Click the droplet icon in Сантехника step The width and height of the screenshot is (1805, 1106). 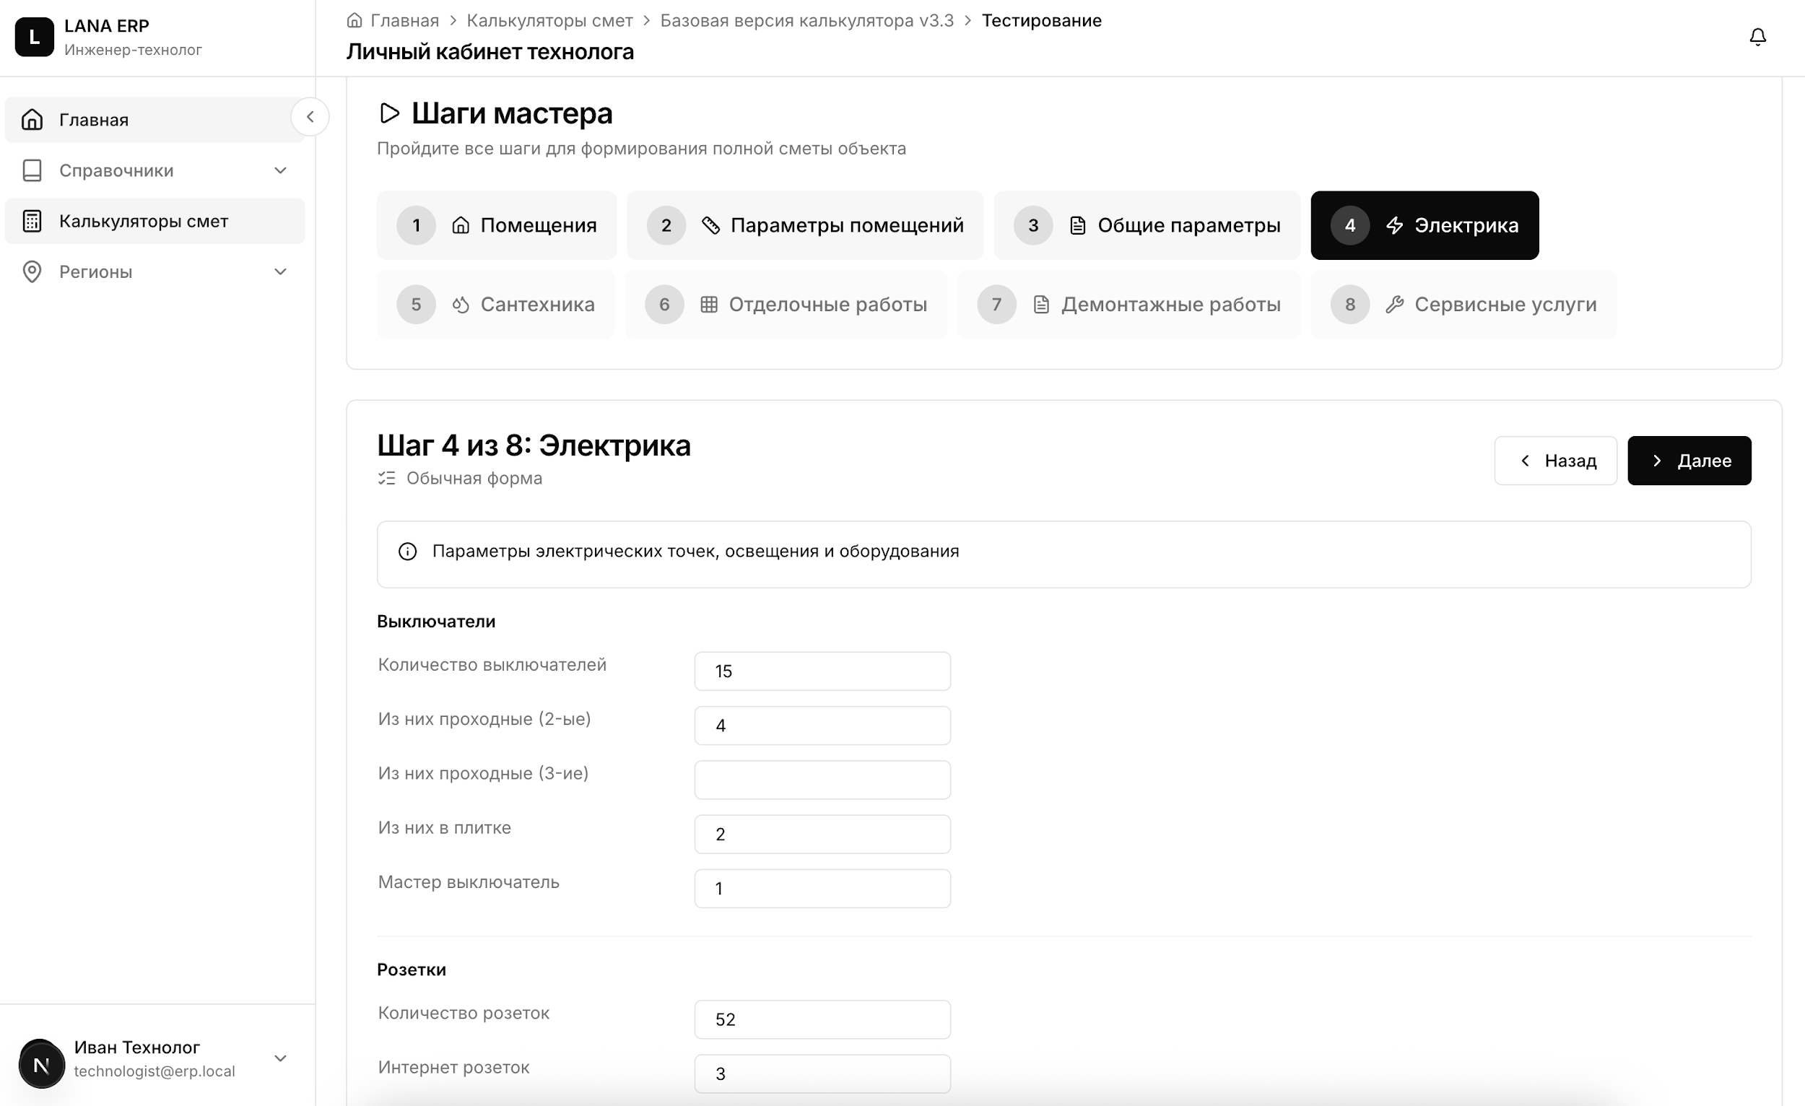click(x=460, y=305)
